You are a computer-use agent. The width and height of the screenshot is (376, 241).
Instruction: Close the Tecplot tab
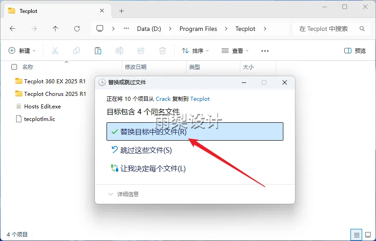click(x=102, y=11)
